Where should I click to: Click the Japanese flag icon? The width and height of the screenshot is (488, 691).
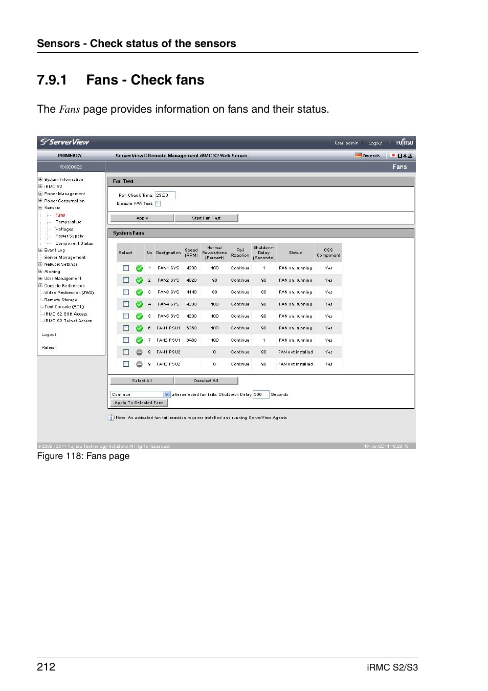(393, 155)
